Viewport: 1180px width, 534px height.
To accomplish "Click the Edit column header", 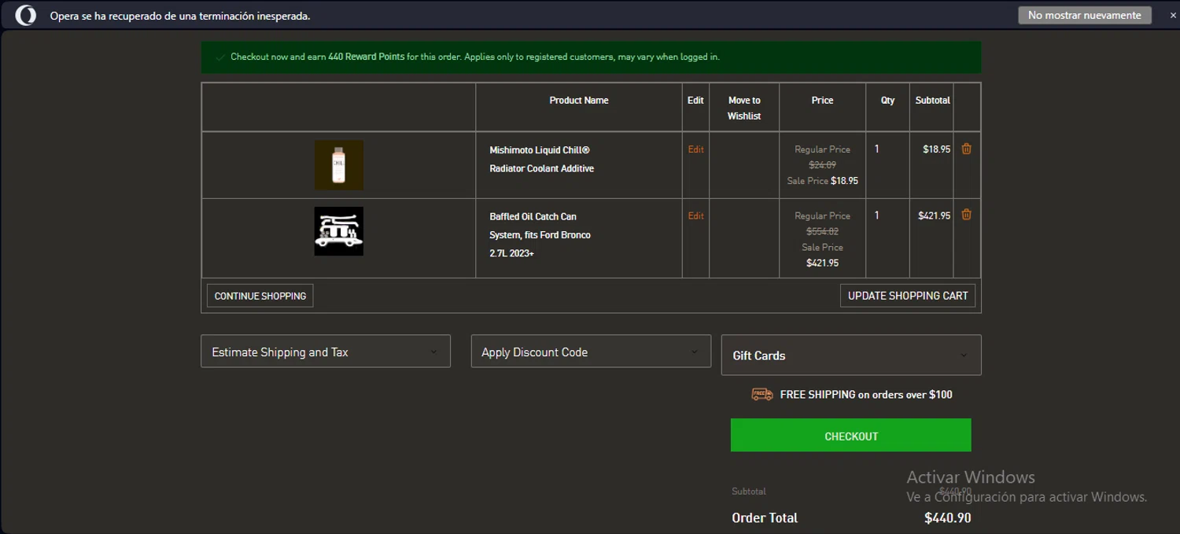I will coord(695,101).
